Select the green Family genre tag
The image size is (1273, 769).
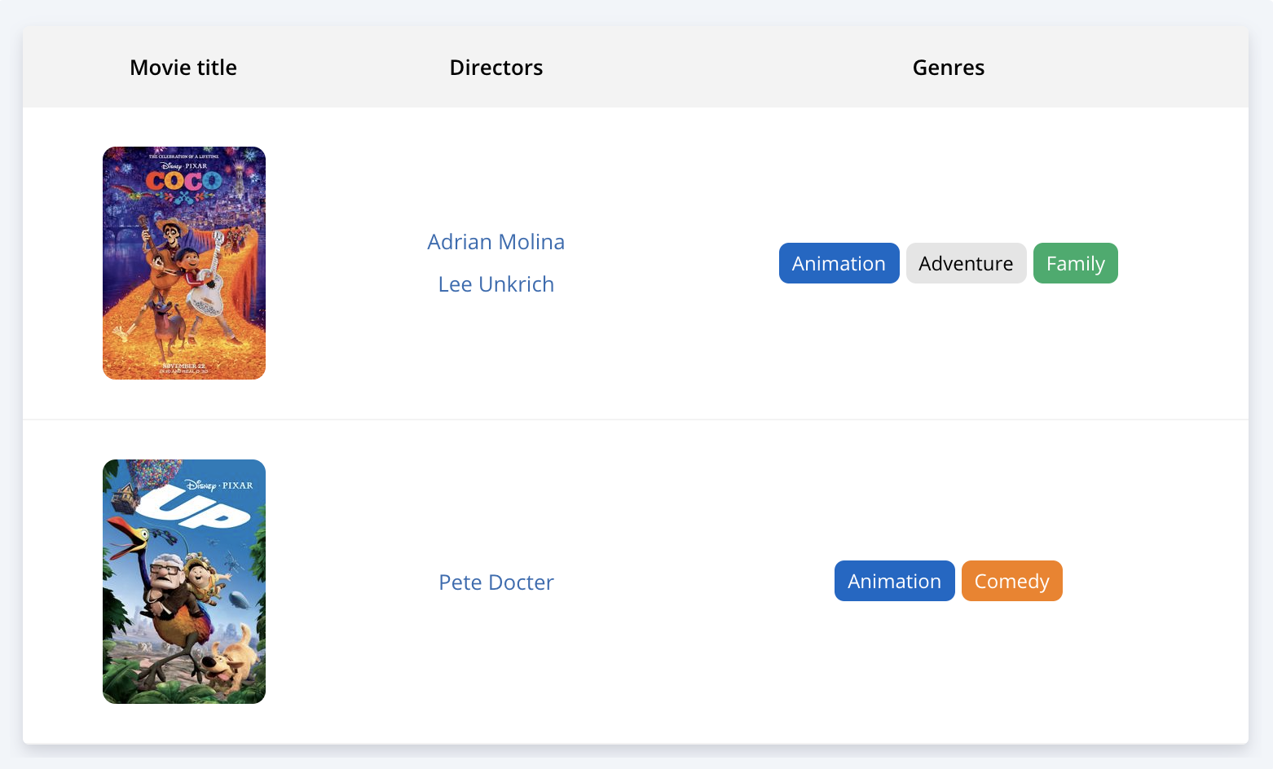1075,263
